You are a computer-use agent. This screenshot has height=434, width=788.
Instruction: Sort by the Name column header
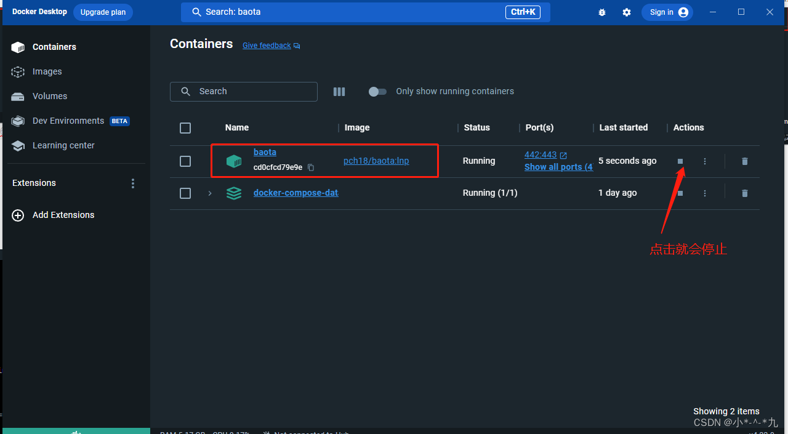237,127
